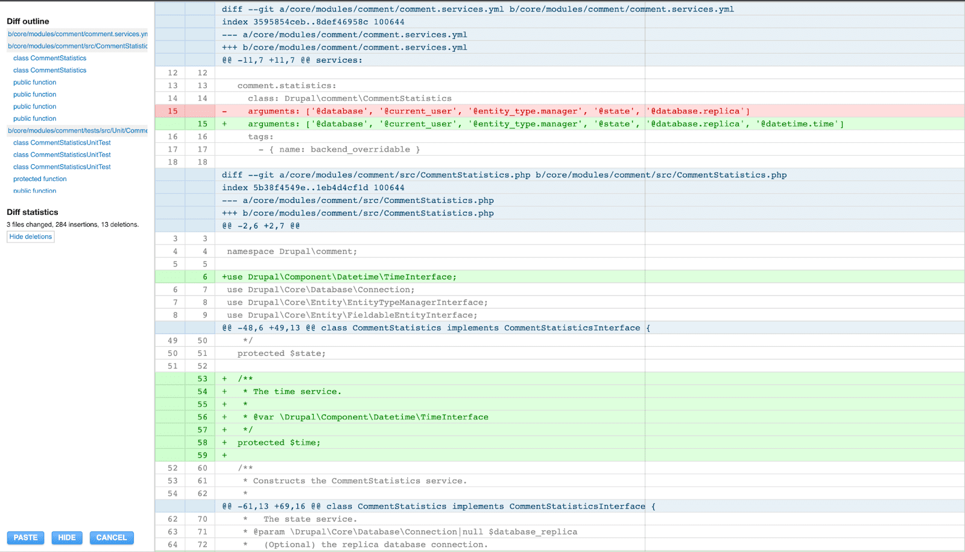Select the first public function outline link

pyautogui.click(x=34, y=83)
